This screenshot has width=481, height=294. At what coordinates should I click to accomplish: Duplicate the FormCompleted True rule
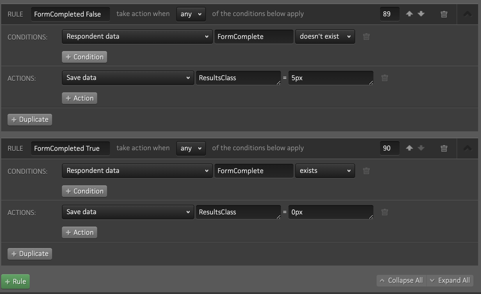(30, 254)
